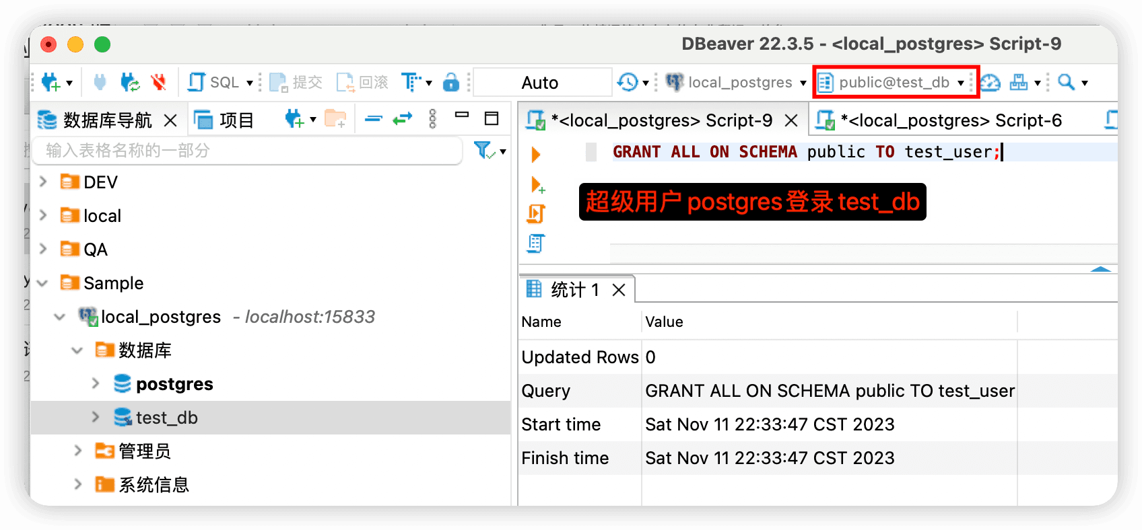Image resolution: width=1142 pixels, height=530 pixels.
Task: Click the Explain execution plan icon
Action: coord(536,243)
